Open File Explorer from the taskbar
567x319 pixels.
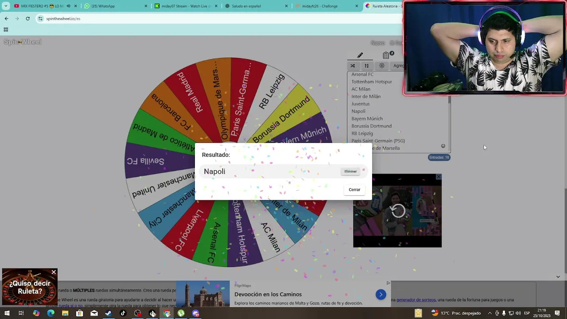pyautogui.click(x=65, y=313)
